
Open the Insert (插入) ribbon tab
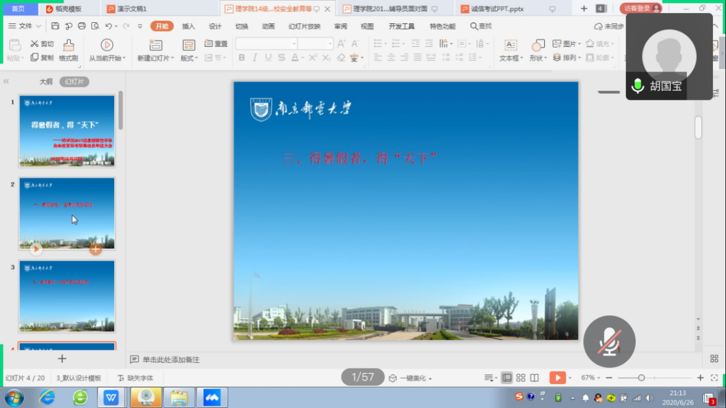[188, 26]
